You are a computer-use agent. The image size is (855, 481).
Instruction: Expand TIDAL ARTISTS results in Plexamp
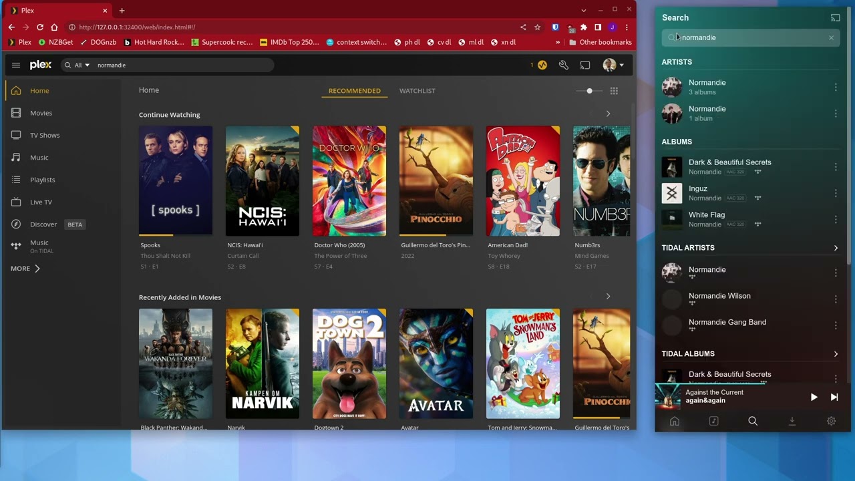[x=836, y=248]
